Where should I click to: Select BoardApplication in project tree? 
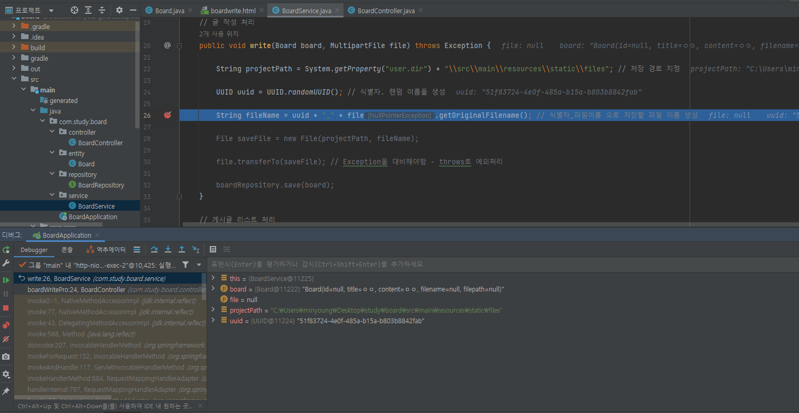pos(92,217)
